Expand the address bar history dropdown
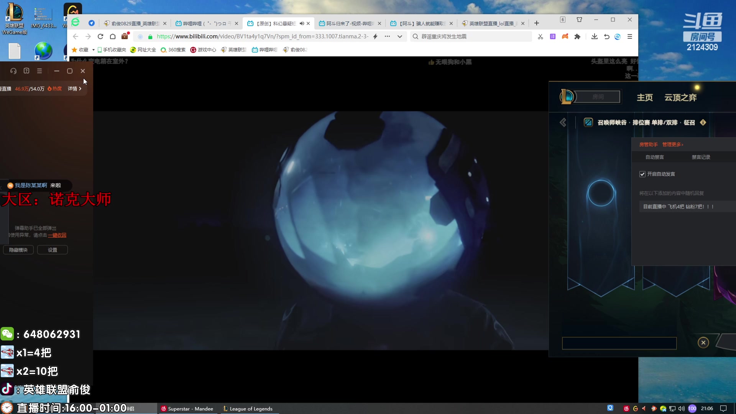Screen dimensions: 736x414 (x=400, y=36)
